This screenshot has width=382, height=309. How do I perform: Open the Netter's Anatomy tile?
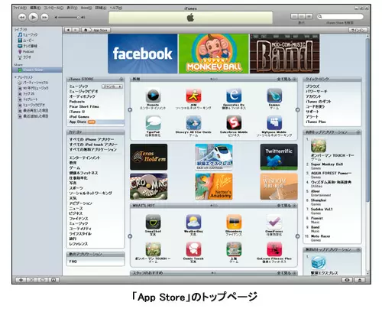pos(214,187)
